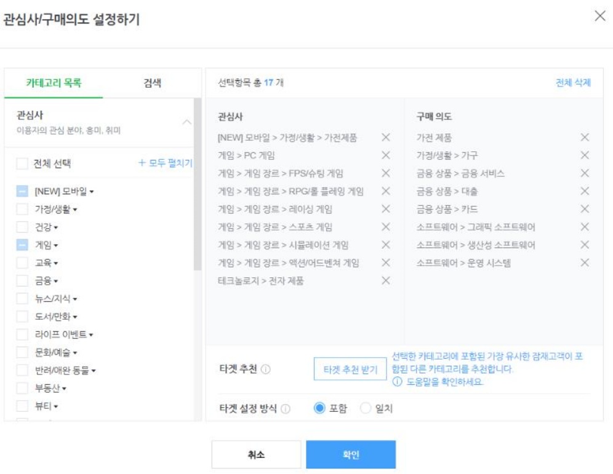This screenshot has width=613, height=474.
Task: Expand the 뷰티 category
Action: tap(56, 406)
